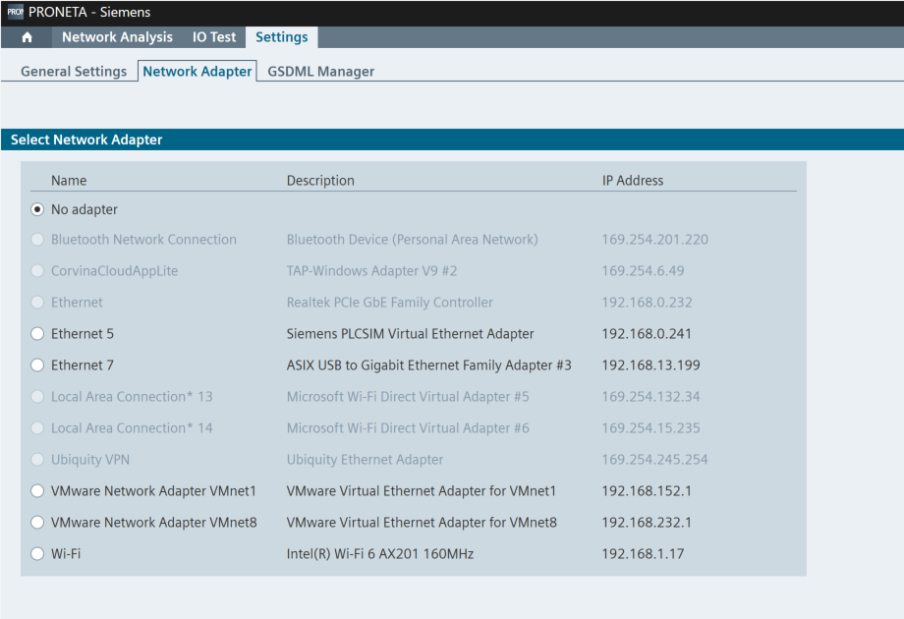Open the Network Analysis tab

[x=117, y=37]
